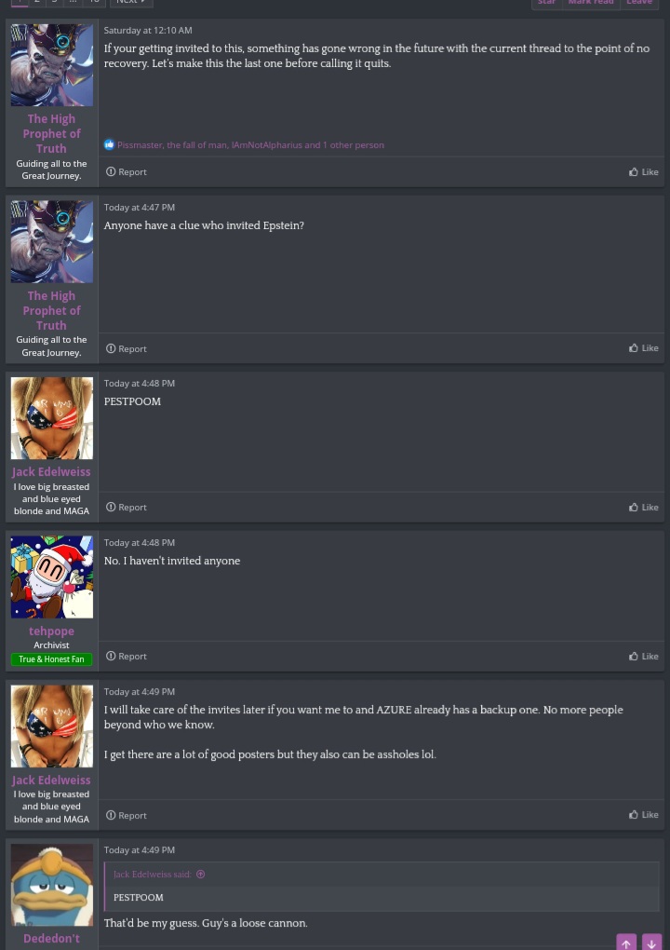Leave this conversation
670x950 pixels.
pos(639,3)
